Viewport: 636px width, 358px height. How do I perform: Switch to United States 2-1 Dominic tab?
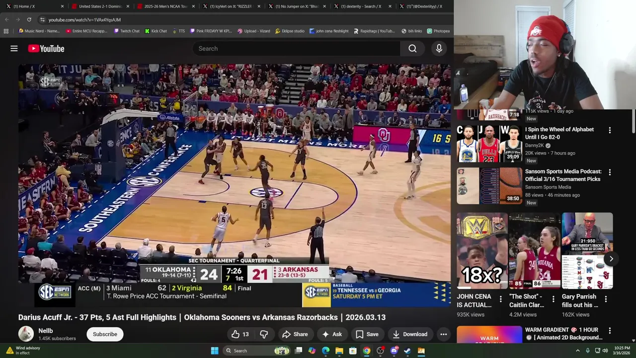click(x=99, y=6)
